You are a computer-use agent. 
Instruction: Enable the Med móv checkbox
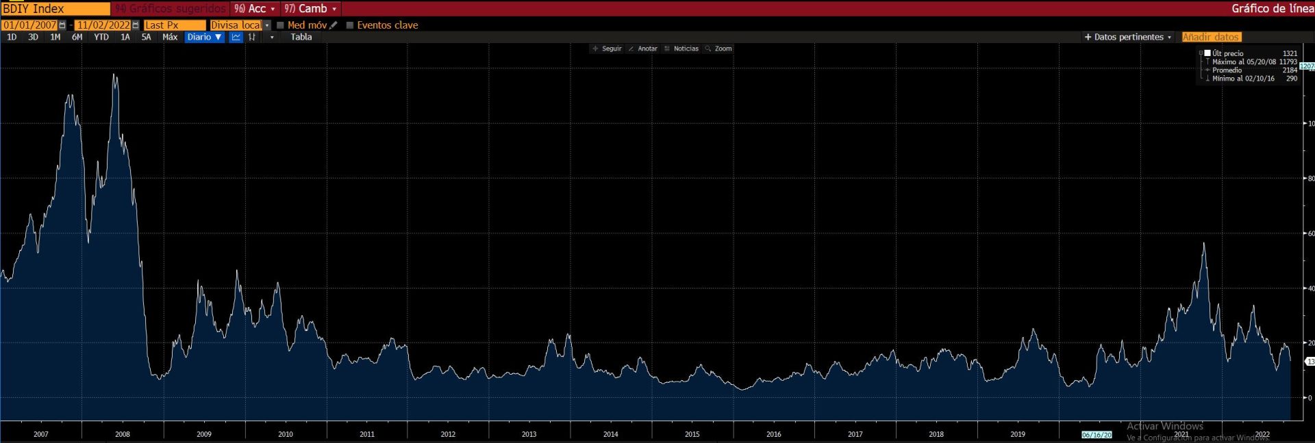[x=280, y=25]
